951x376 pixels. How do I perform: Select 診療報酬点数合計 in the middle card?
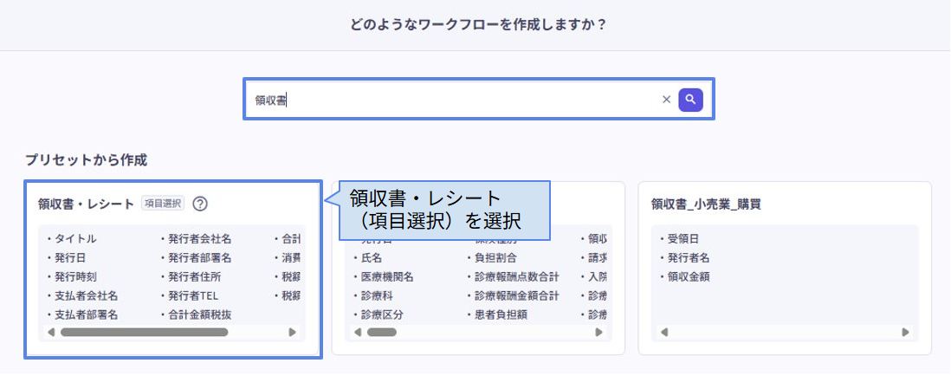pyautogui.click(x=514, y=276)
